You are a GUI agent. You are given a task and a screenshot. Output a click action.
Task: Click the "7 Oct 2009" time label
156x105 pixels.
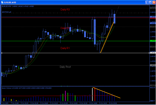[4, 103]
